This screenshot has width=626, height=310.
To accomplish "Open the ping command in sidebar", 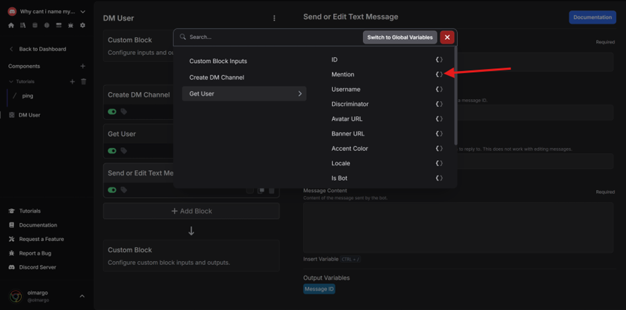I will [28, 96].
